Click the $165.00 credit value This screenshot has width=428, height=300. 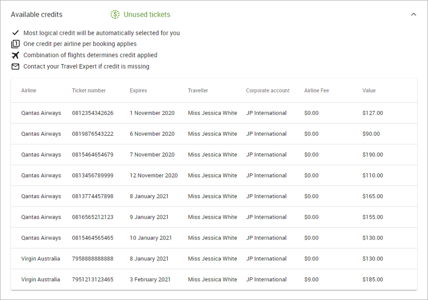(372, 196)
